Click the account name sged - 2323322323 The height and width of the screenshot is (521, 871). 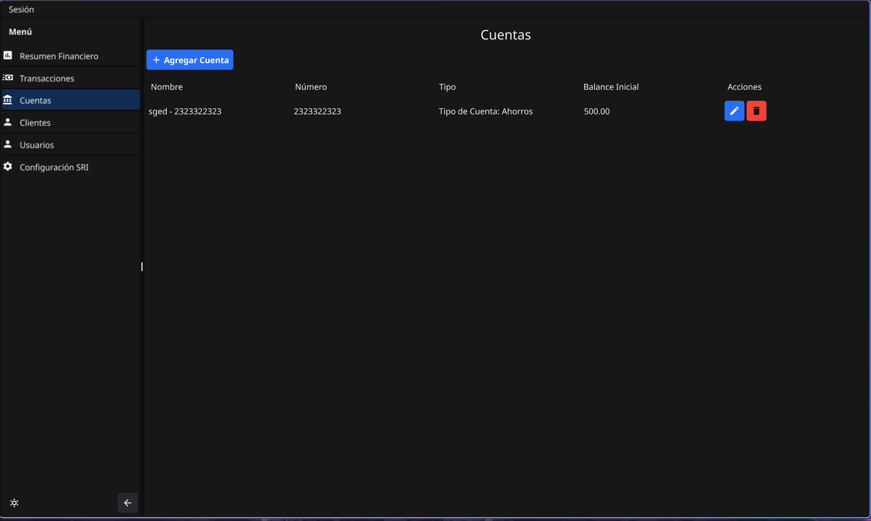[x=185, y=111]
